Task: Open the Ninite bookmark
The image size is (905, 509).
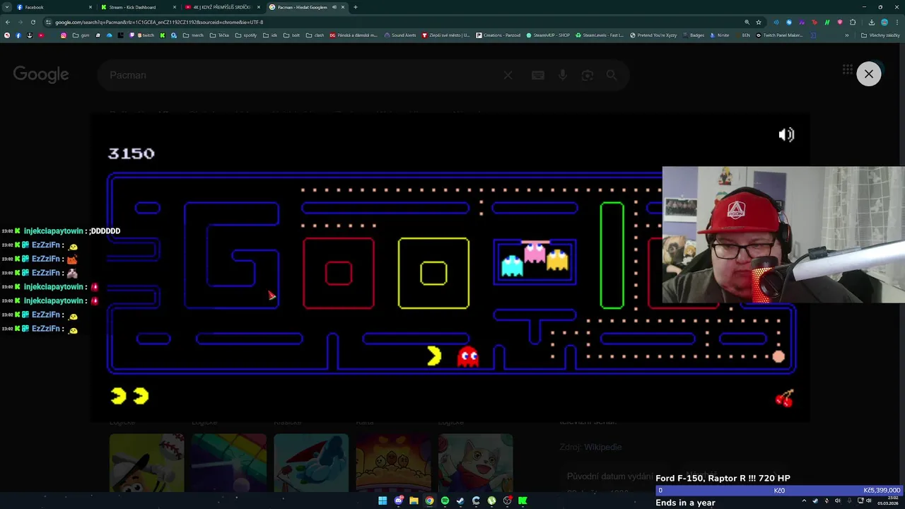Action: pyautogui.click(x=720, y=35)
